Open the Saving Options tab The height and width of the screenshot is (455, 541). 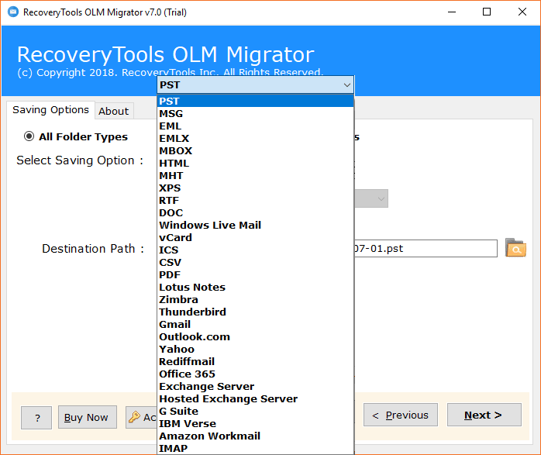pos(50,110)
